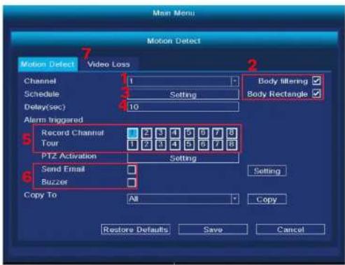Viewport: 345px width, 265px height.
Task: Click the Copy button
Action: tap(267, 199)
